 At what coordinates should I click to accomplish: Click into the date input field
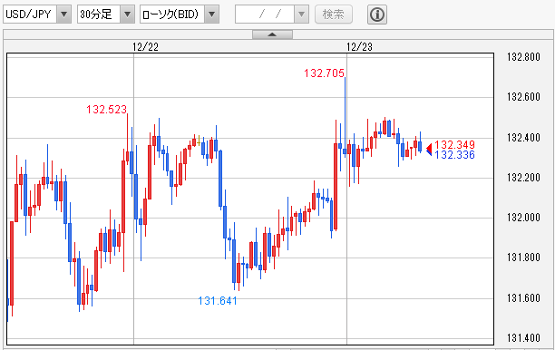click(x=265, y=15)
